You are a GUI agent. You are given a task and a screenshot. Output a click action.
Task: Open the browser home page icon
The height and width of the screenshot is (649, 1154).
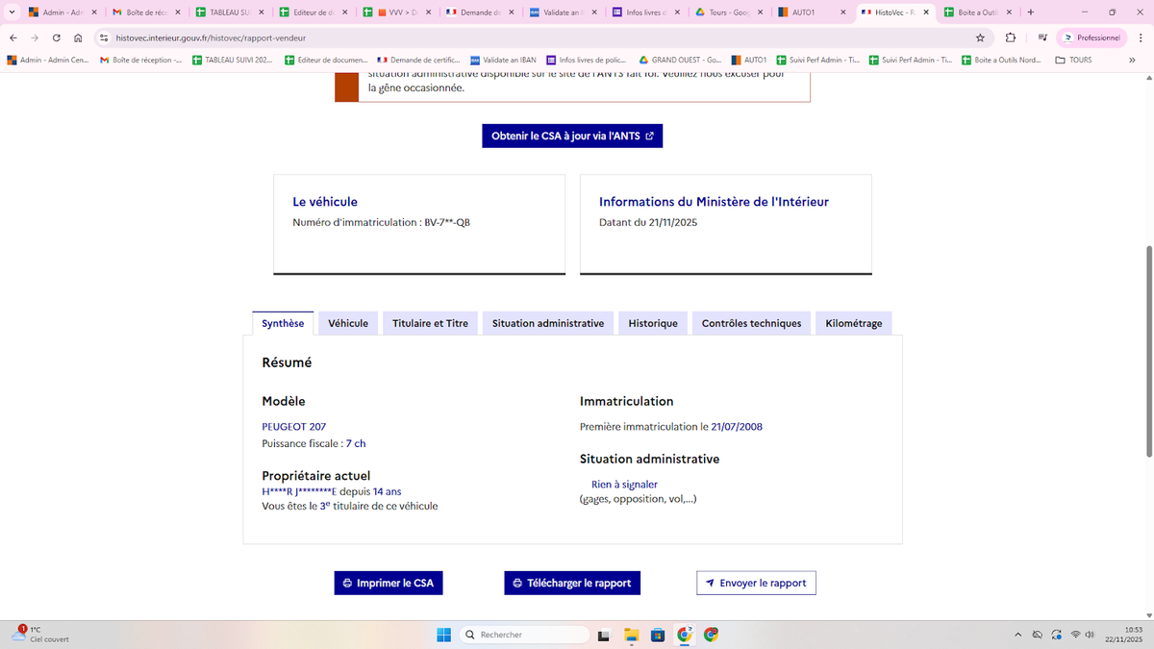[x=78, y=37]
